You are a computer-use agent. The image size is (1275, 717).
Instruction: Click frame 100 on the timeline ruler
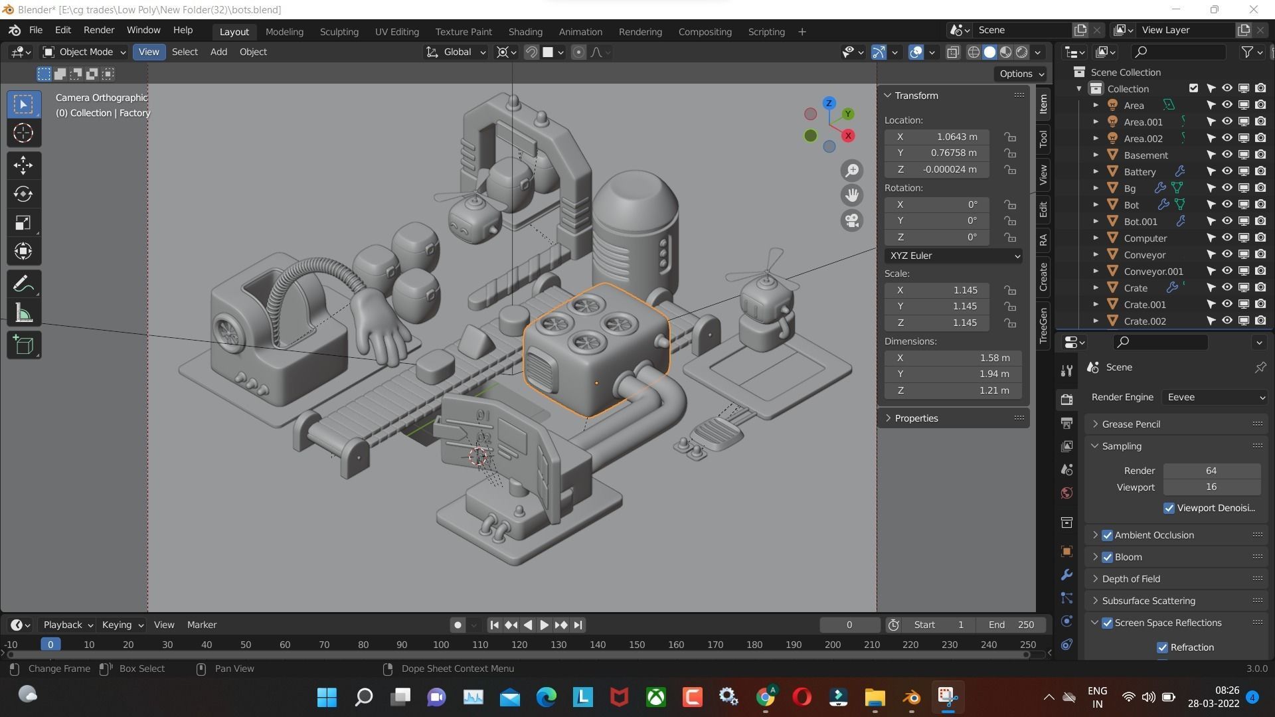pyautogui.click(x=441, y=645)
